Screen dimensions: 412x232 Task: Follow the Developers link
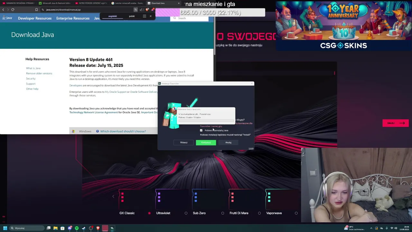pos(76,85)
